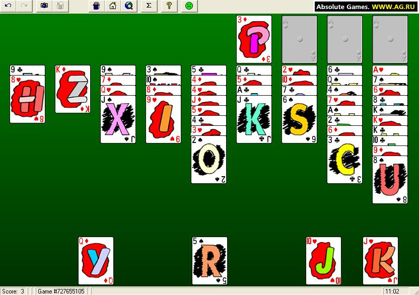Select the Jack of spades X card
The image size is (419, 295).
coord(118,119)
